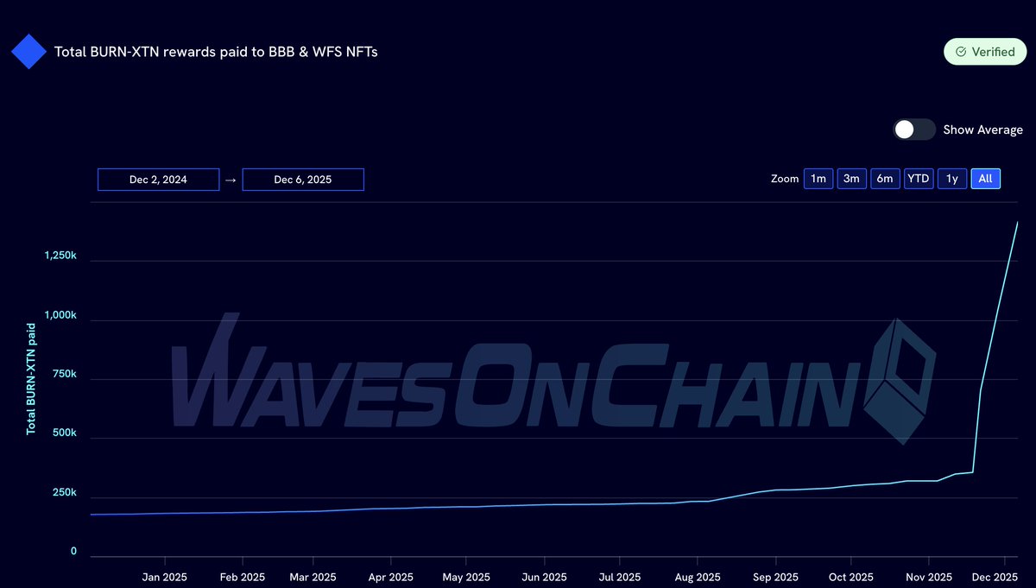Screen dimensions: 1036x588
Task: Click the Zoom label text
Action: 785,179
